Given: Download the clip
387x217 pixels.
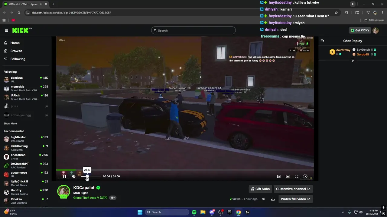Looking at the screenshot, I should point(273,199).
